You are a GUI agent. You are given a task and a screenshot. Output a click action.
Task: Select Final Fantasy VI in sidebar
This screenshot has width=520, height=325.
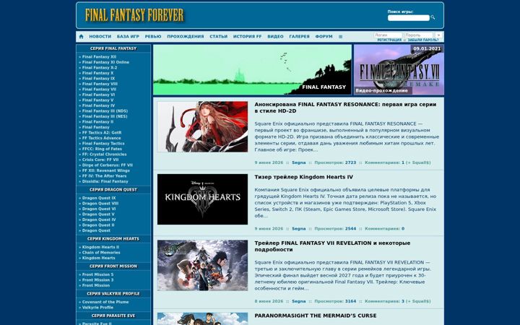click(98, 95)
